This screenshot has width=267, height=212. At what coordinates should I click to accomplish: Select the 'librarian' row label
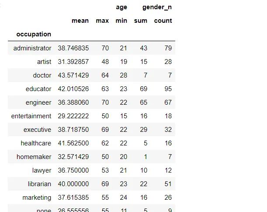tap(39, 184)
